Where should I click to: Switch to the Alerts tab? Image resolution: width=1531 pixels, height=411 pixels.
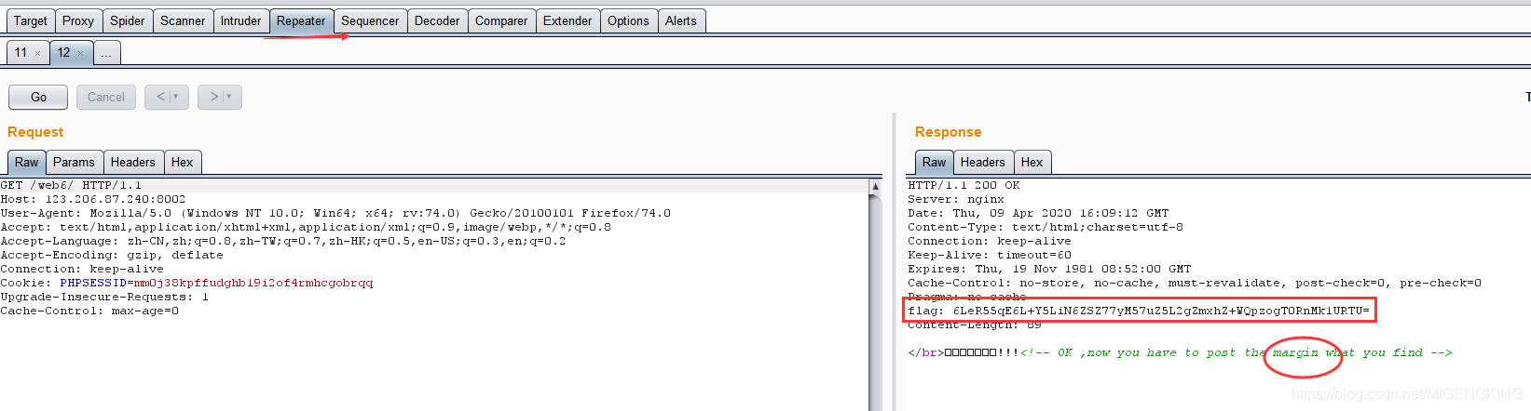[x=681, y=20]
